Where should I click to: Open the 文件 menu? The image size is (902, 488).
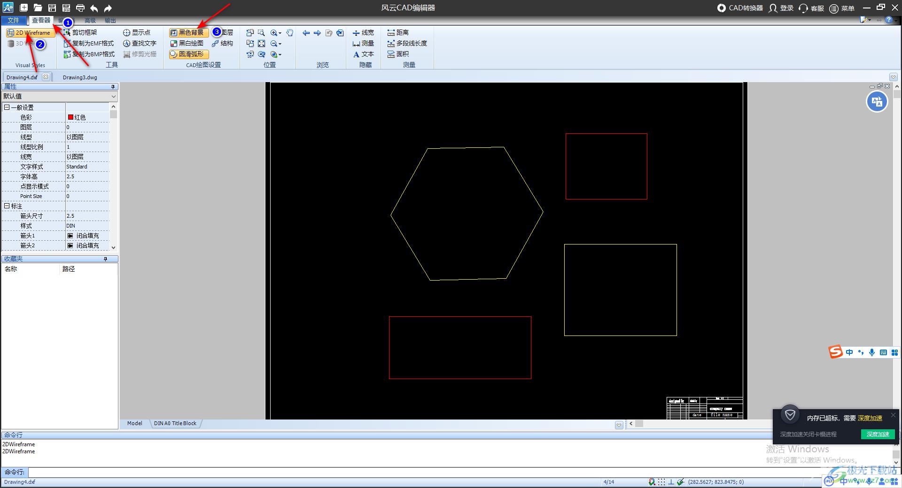click(13, 20)
